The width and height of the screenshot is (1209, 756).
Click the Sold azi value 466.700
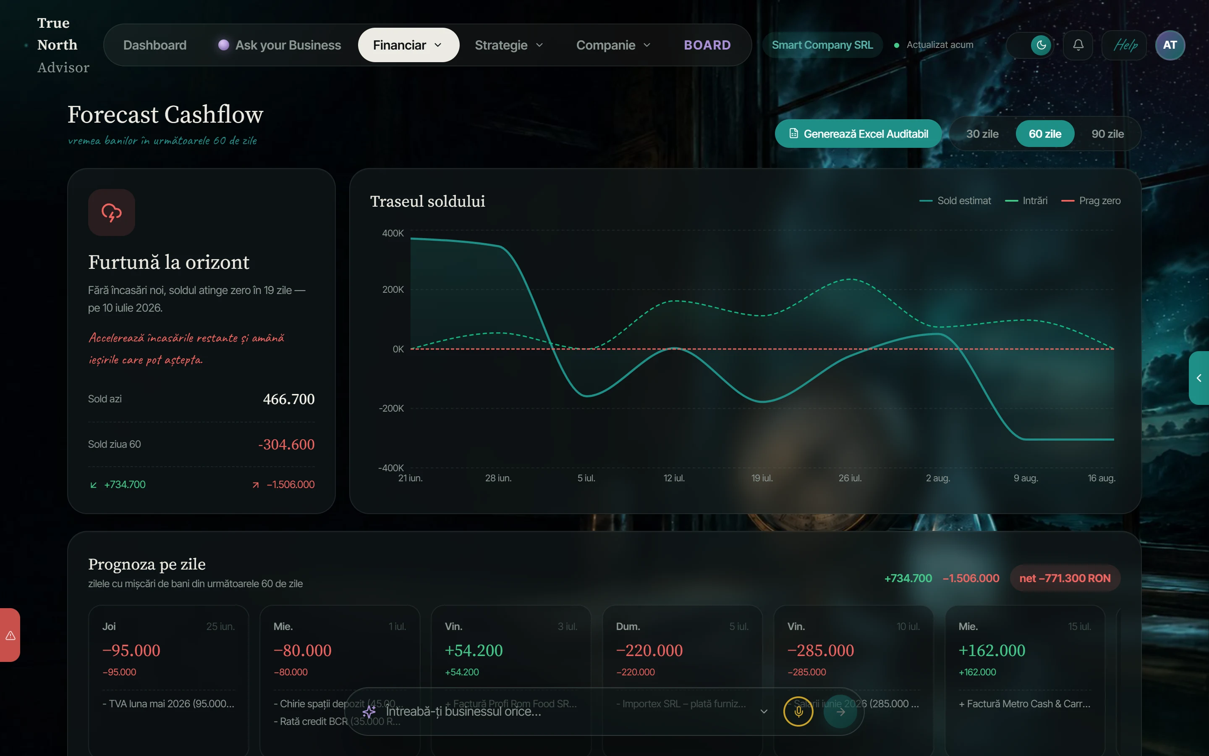289,399
